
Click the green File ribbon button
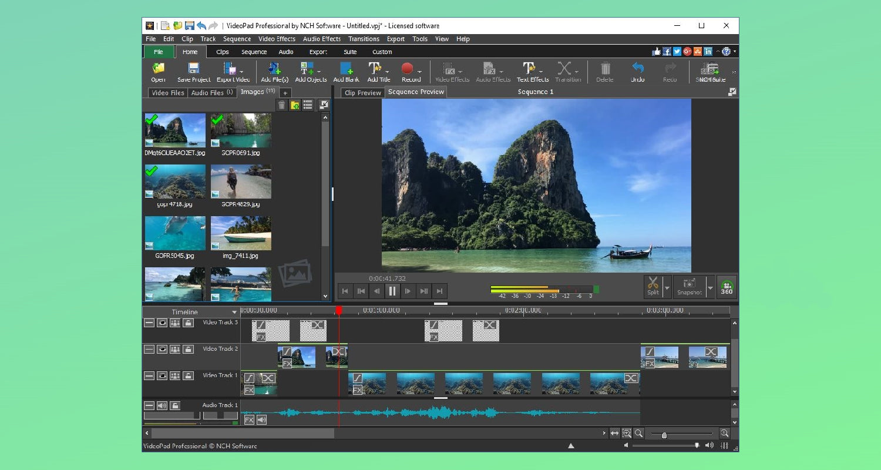159,52
